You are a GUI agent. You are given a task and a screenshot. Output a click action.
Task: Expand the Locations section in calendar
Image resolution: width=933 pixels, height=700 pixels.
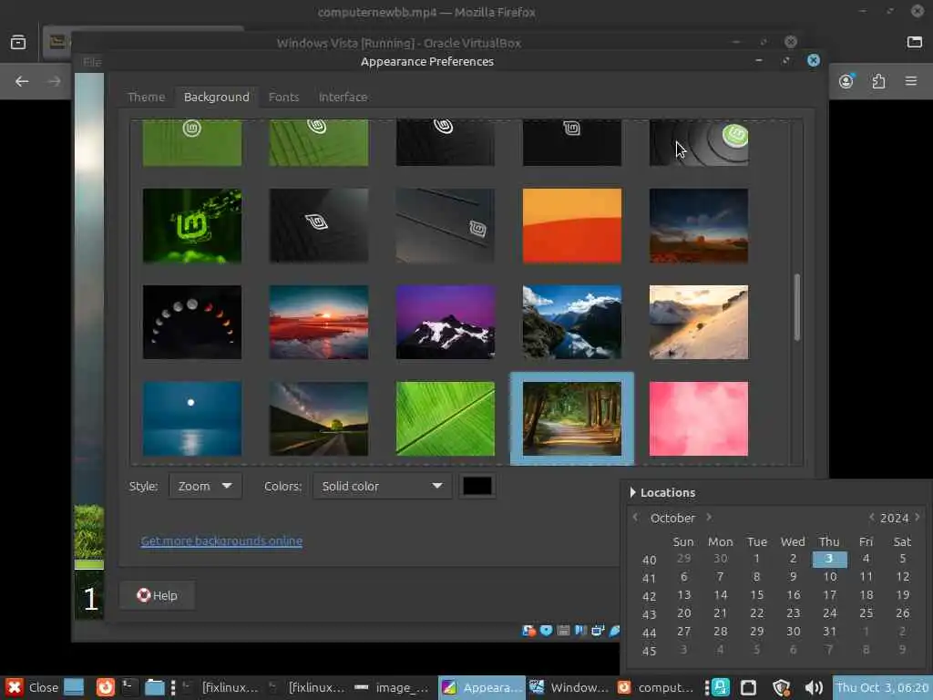tap(662, 492)
